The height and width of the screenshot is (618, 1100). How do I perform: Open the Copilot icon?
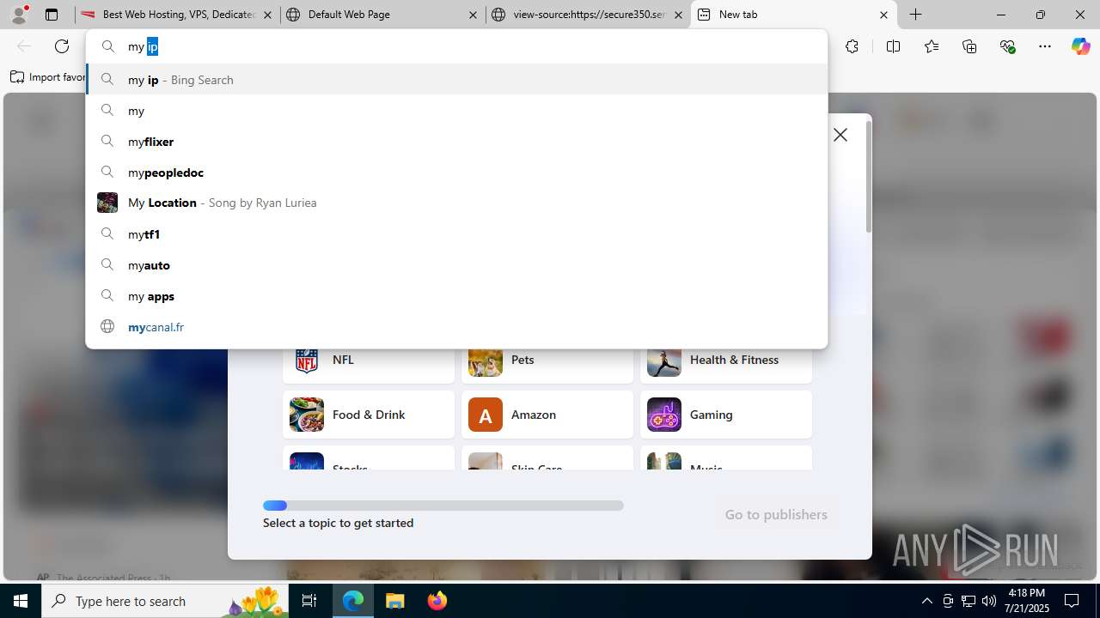click(x=1080, y=46)
